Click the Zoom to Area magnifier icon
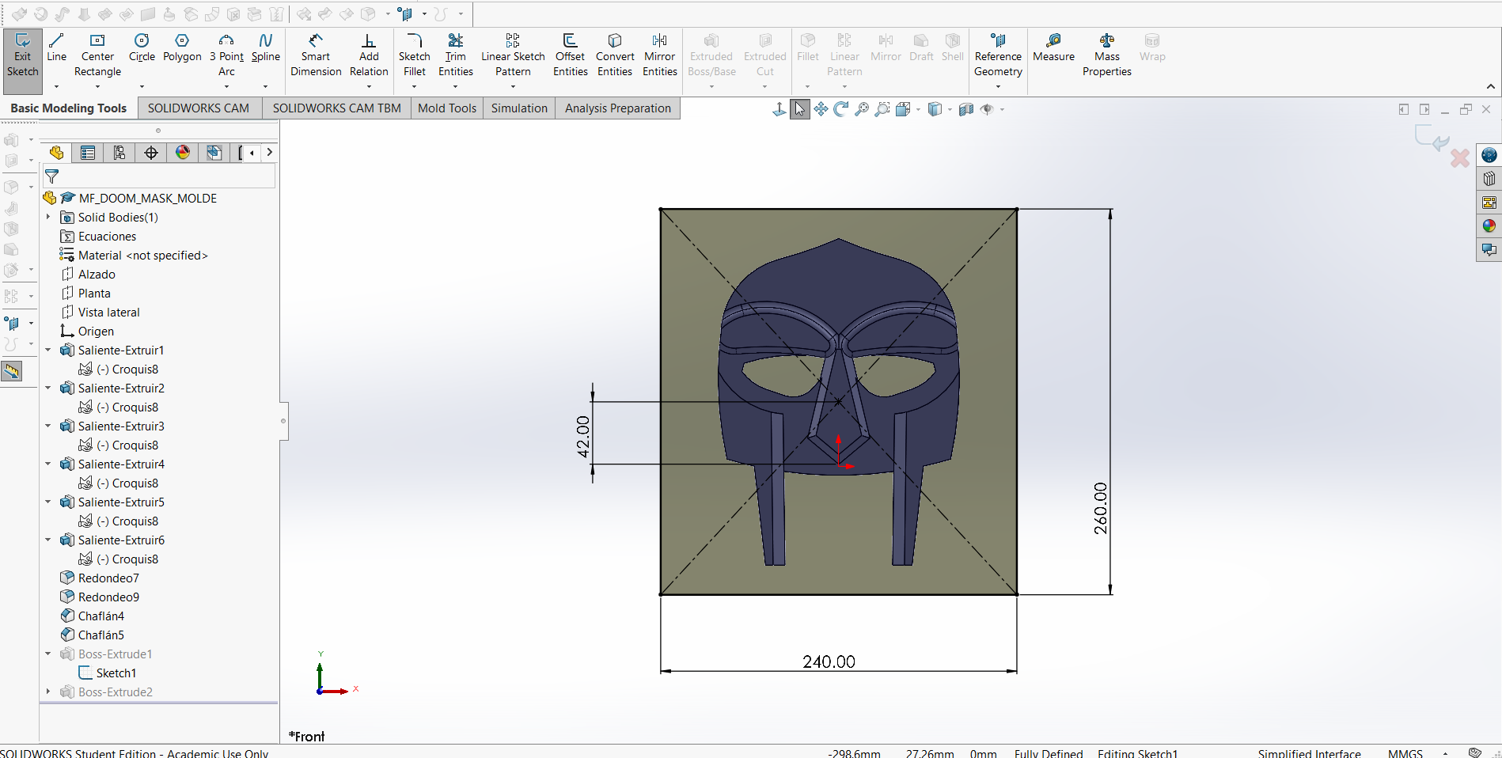 point(882,109)
